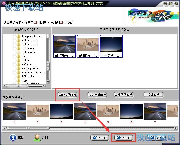Select the Program Files folder label
The image size is (180, 145).
click(x=32, y=36)
